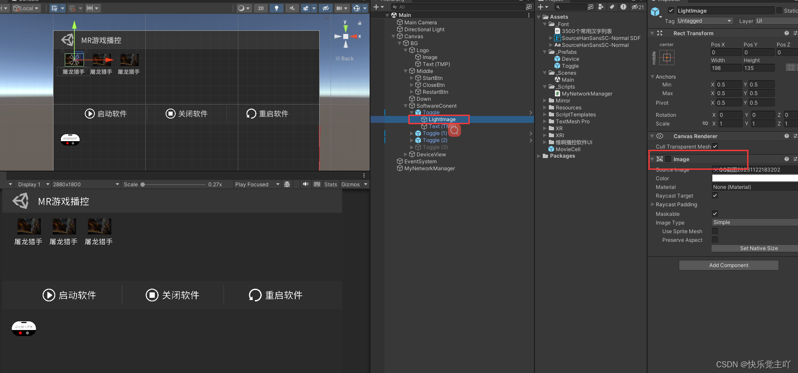Screen dimensions: 798x373
Task: Toggle Cull Transparent Mesh checkbox
Action: click(x=715, y=147)
